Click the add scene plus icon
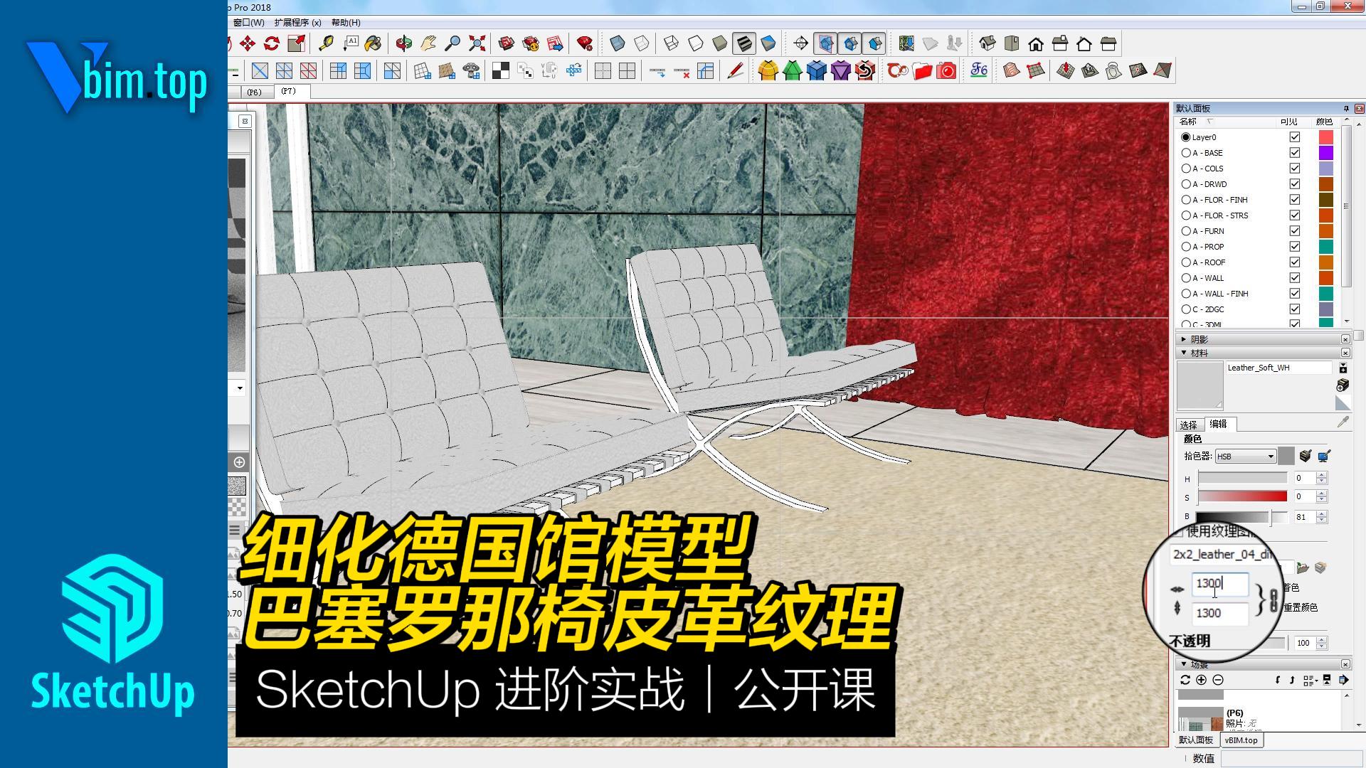Viewport: 1366px width, 768px height. [x=1201, y=680]
